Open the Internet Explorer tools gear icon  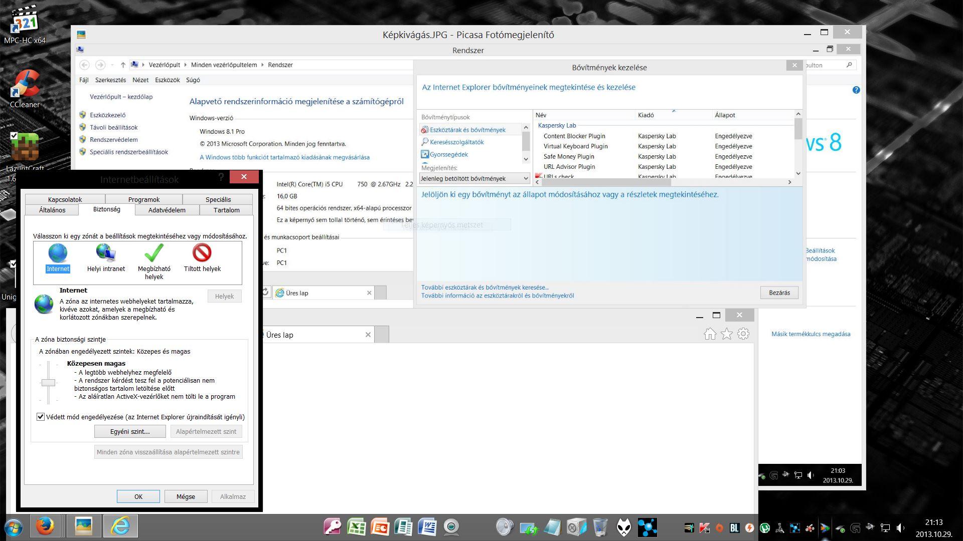743,334
